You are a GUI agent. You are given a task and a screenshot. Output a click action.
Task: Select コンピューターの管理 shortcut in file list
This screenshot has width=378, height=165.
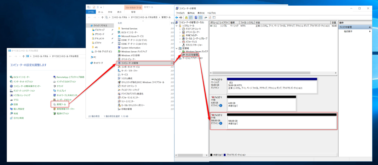(146, 63)
